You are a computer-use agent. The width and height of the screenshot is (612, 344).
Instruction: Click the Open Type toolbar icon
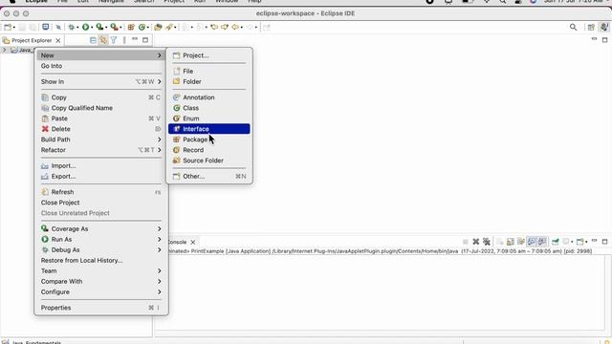(158, 27)
